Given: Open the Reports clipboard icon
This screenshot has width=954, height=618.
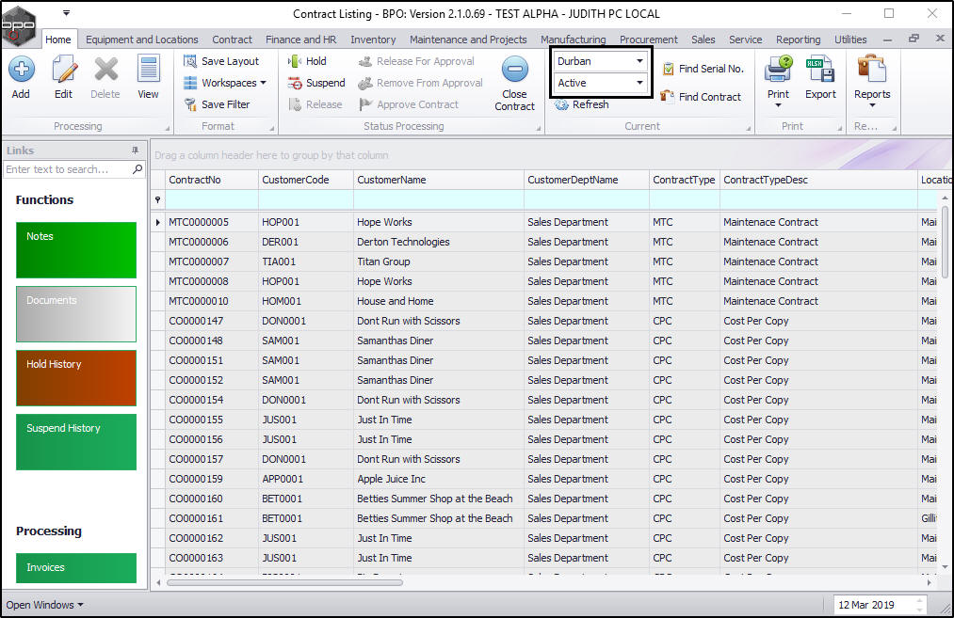Looking at the screenshot, I should click(871, 70).
